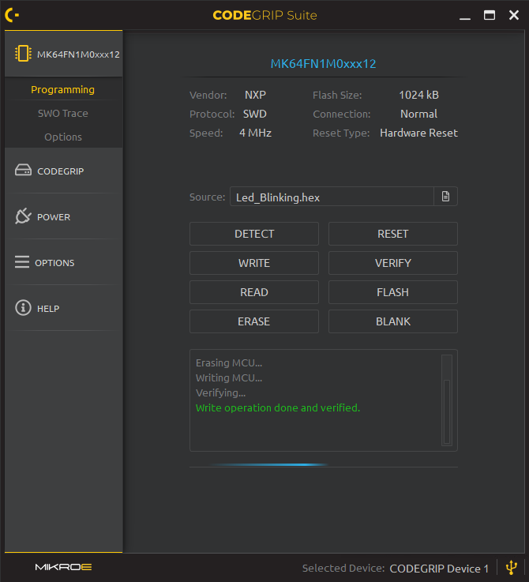Select the POWER menu label
The width and height of the screenshot is (529, 582).
pos(54,217)
